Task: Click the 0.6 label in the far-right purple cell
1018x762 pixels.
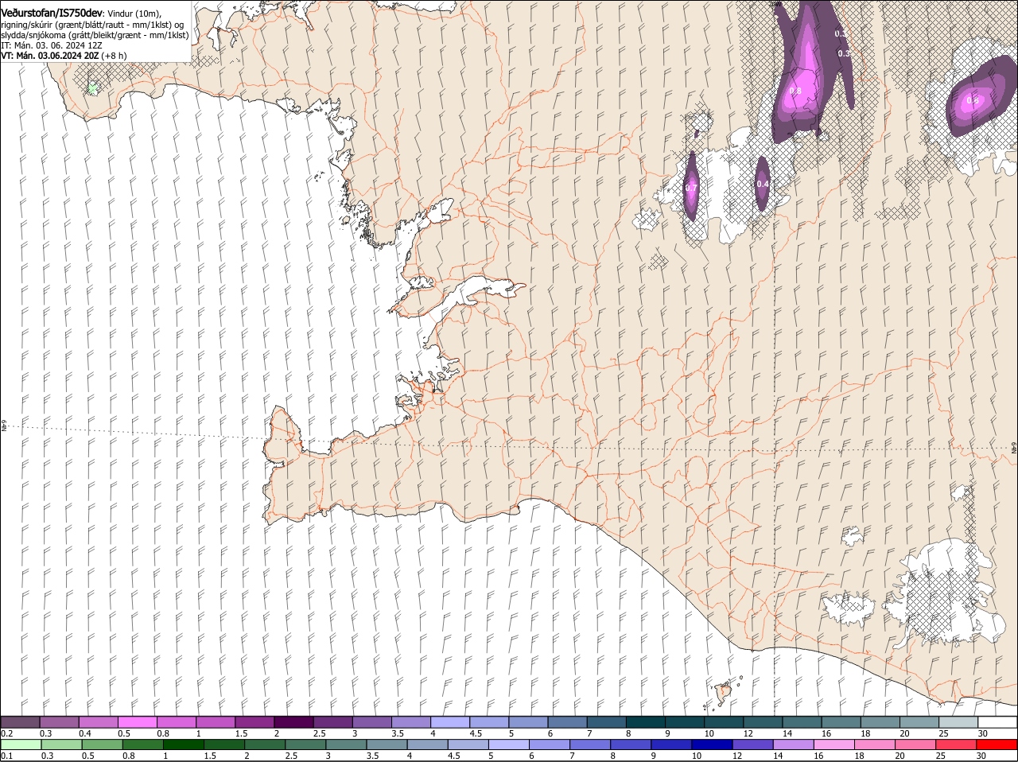Action: pyautogui.click(x=972, y=100)
